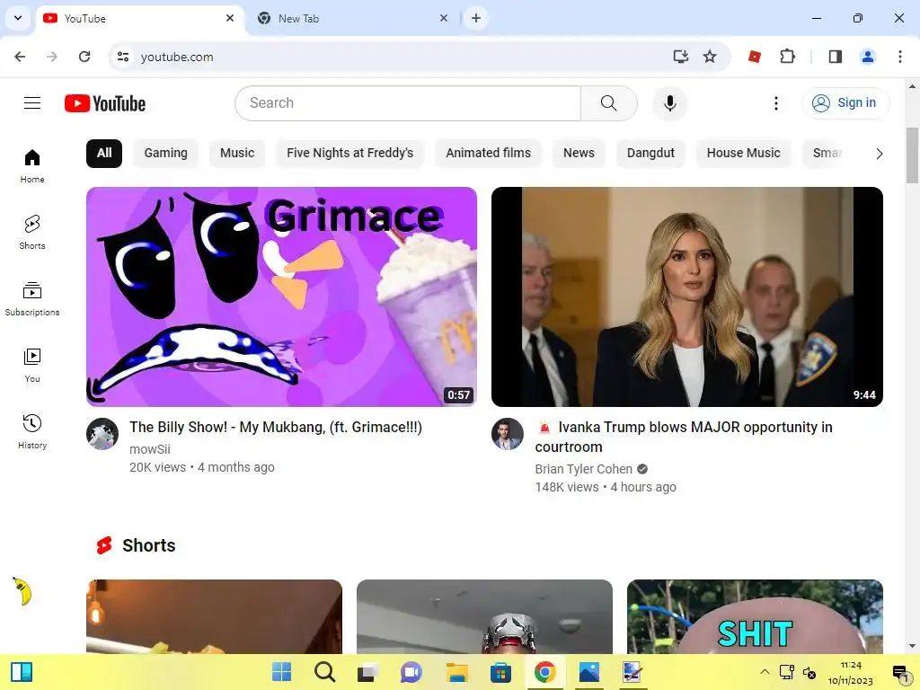Select the News filter chip

click(579, 153)
